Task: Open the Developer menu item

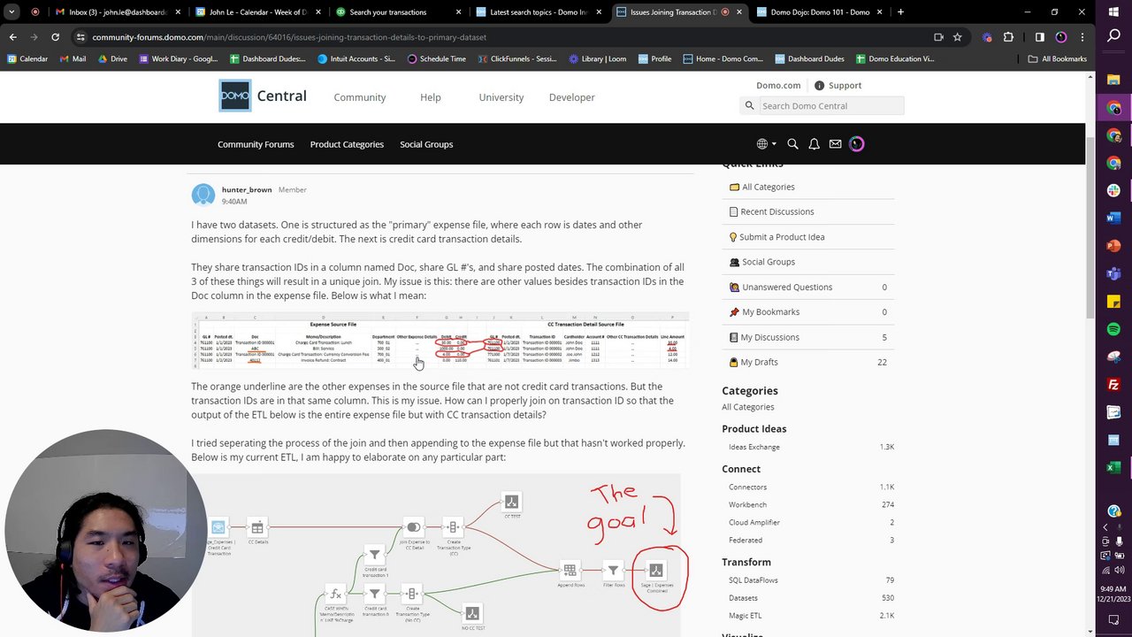Action: [571, 97]
